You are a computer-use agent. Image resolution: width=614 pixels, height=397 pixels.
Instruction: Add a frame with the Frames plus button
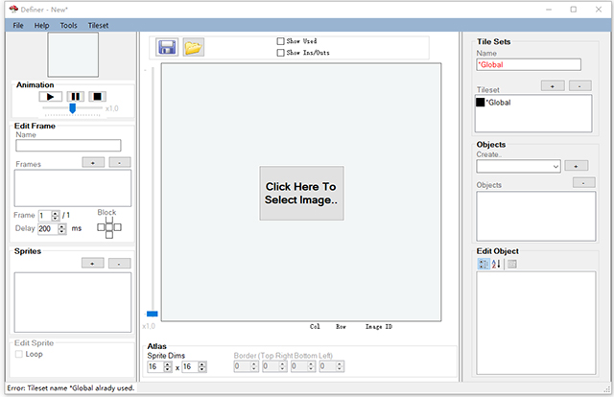pos(93,162)
